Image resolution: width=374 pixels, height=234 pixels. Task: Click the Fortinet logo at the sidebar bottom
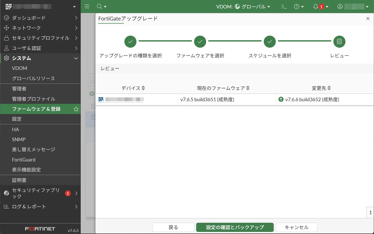coord(40,229)
